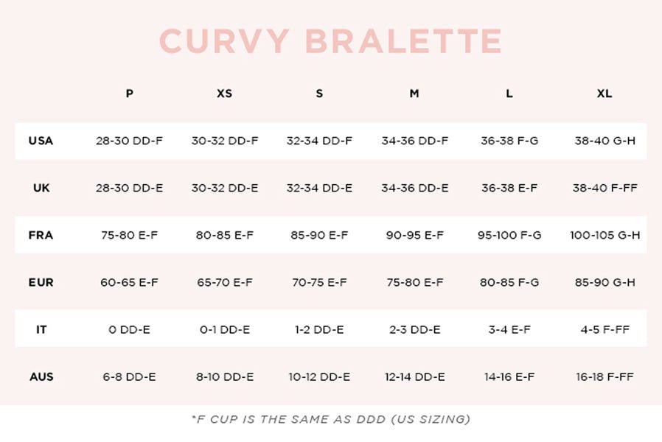Image resolution: width=662 pixels, height=442 pixels.
Task: Click the M size column header
Action: tap(414, 94)
